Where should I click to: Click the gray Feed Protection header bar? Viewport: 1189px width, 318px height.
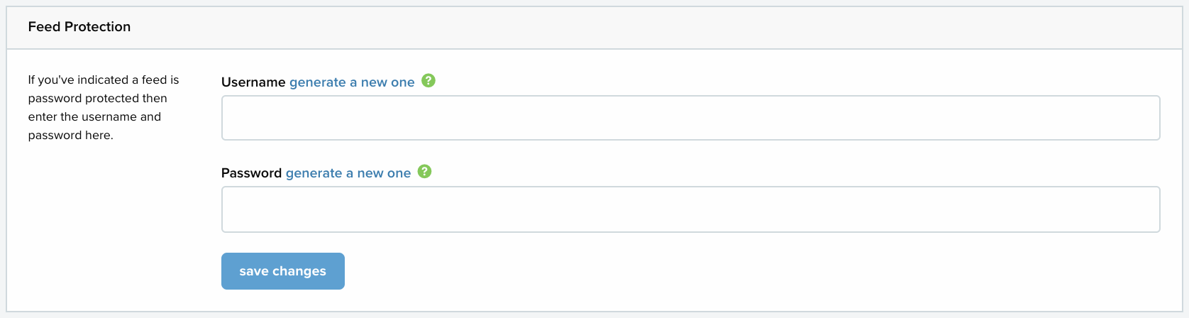coord(594,28)
